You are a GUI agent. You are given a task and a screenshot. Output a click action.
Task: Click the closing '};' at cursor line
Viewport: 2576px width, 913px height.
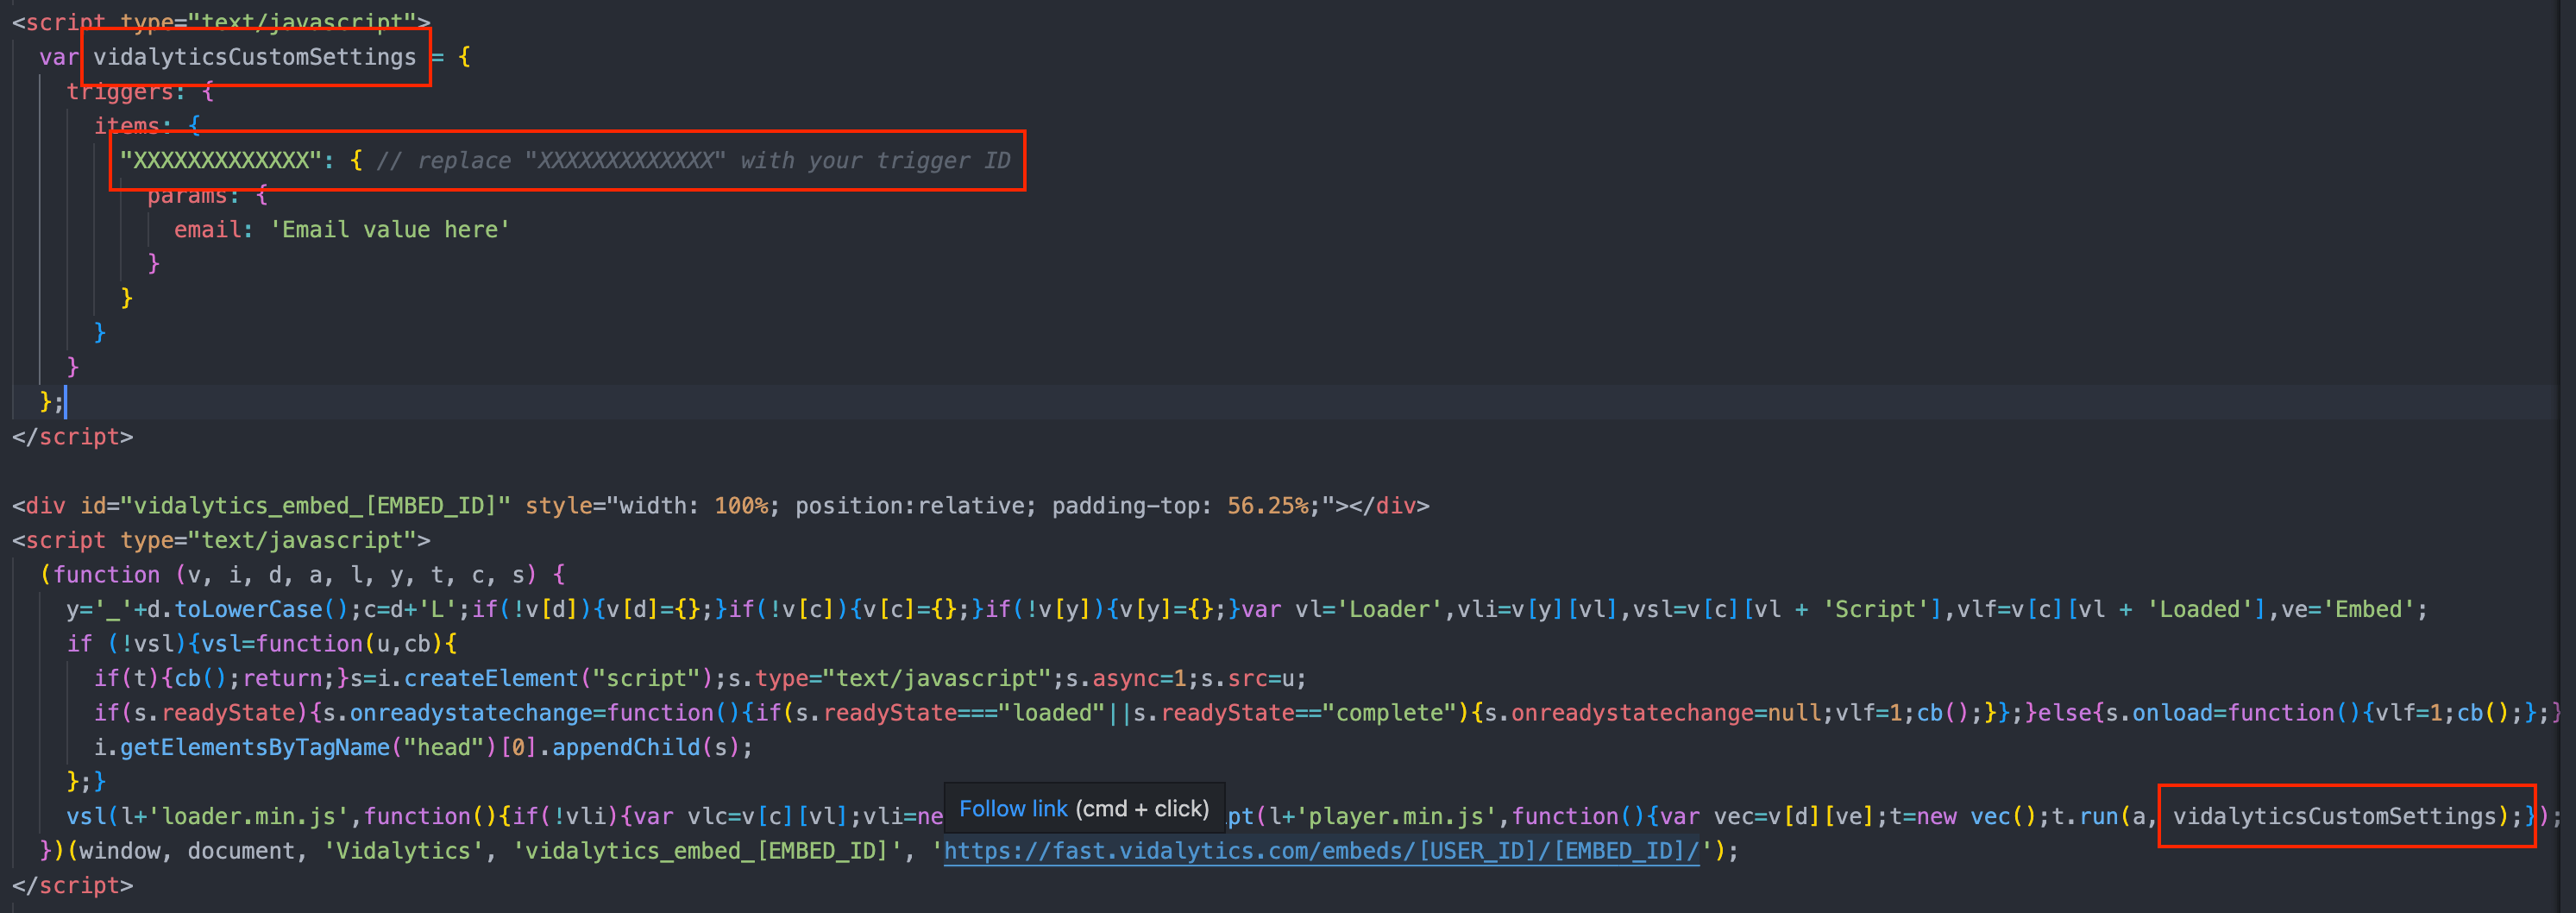tap(51, 402)
